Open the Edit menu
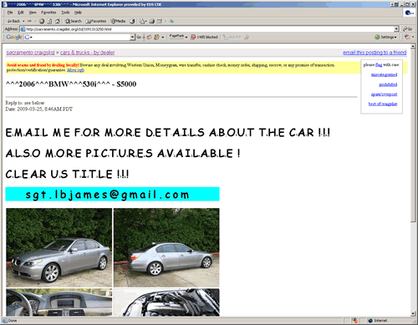 (x=21, y=13)
